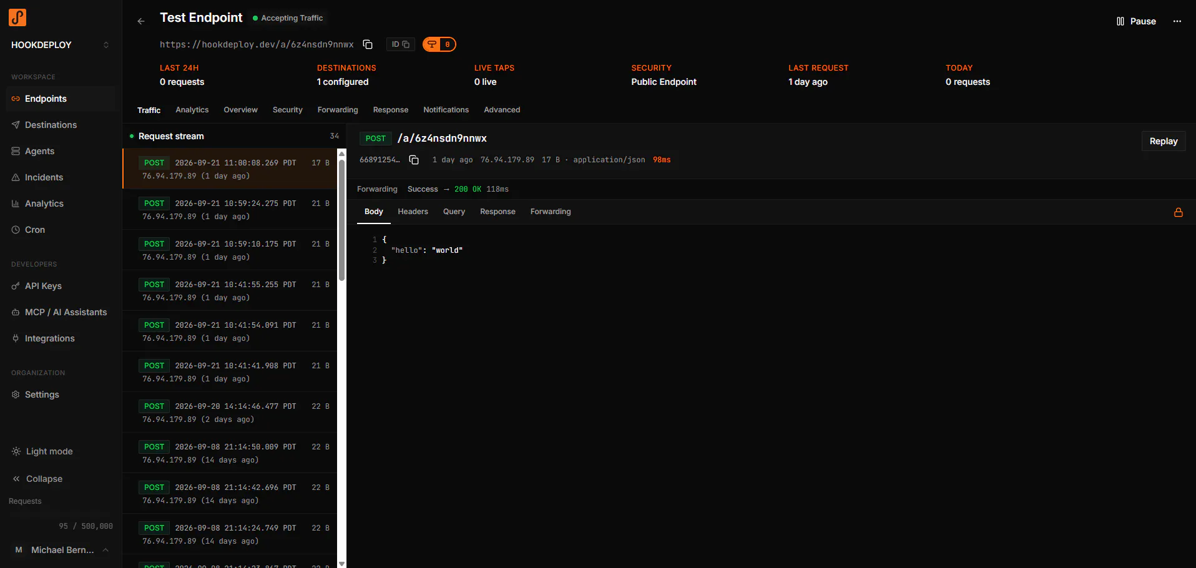Select the request at 21:14:42.696 PDT
The width and height of the screenshot is (1196, 568).
click(230, 493)
